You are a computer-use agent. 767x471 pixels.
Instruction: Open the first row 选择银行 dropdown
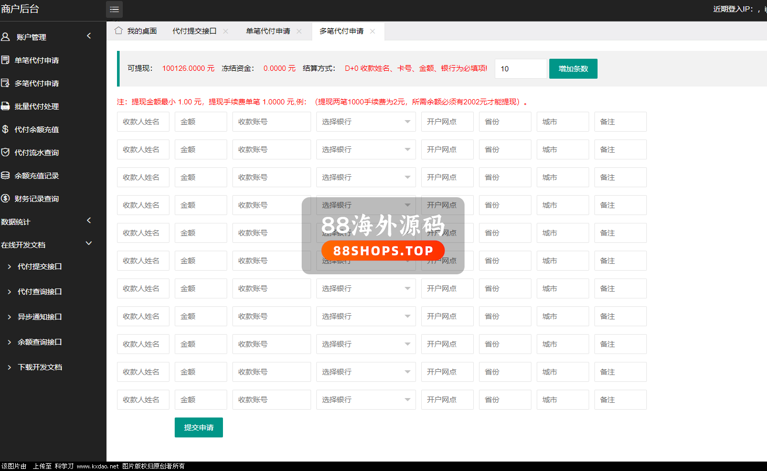pos(366,122)
